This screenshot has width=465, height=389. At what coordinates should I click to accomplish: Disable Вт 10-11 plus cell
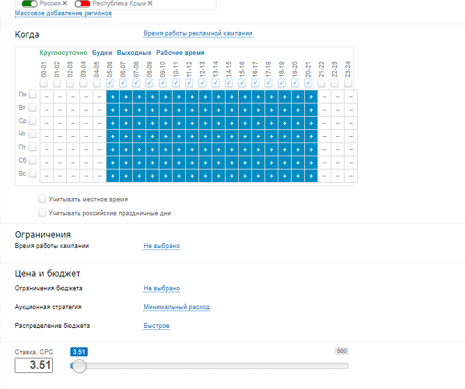coord(179,110)
